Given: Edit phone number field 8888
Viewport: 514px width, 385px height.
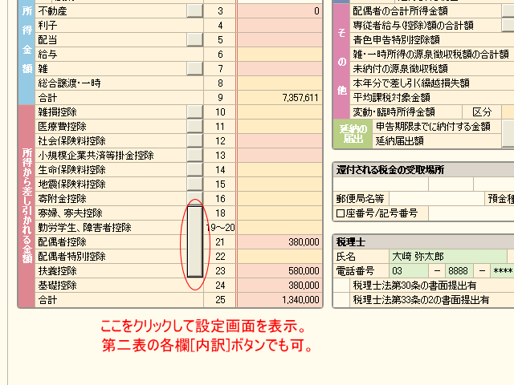Looking at the screenshot, I should [459, 270].
